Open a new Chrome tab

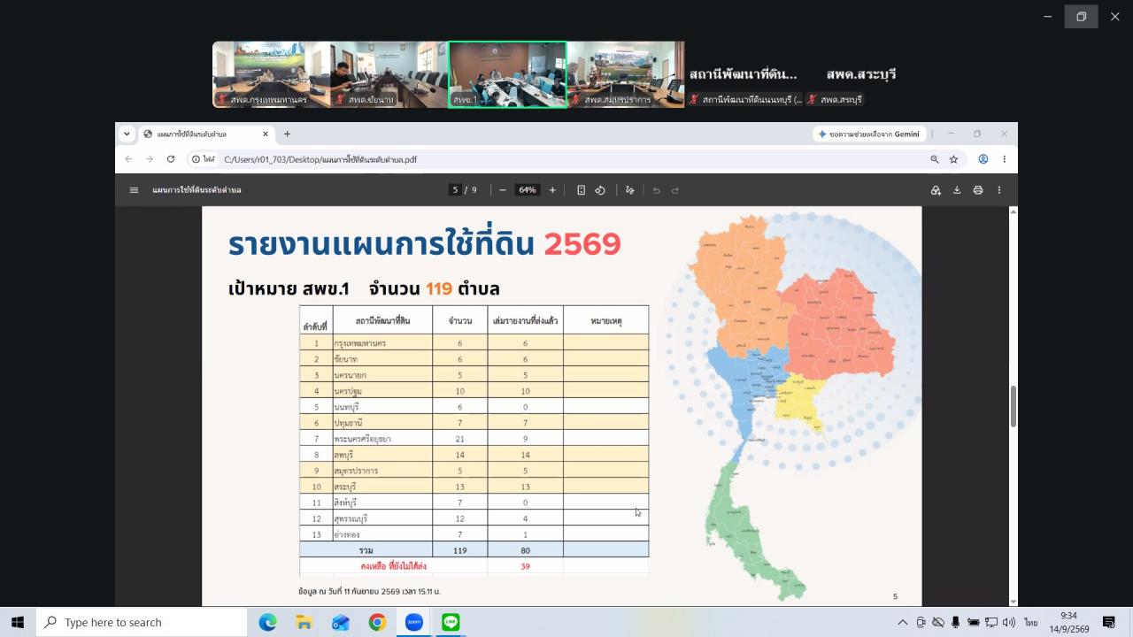point(287,134)
